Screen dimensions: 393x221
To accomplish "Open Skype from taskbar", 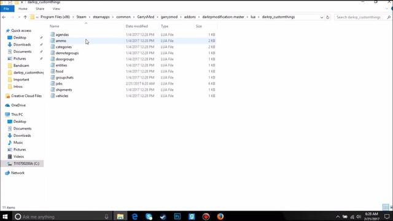I will (149, 217).
